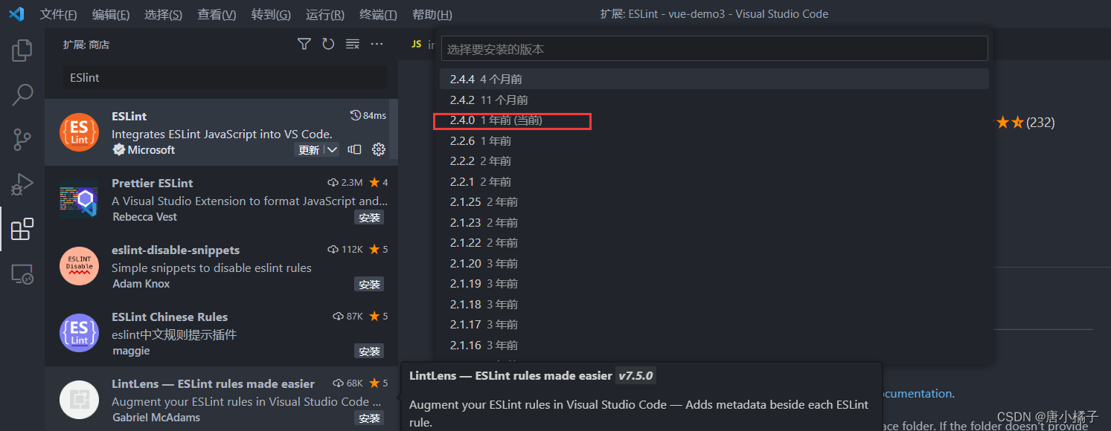The image size is (1111, 431).
Task: Select version 2.2.6 from list
Action: coord(714,140)
